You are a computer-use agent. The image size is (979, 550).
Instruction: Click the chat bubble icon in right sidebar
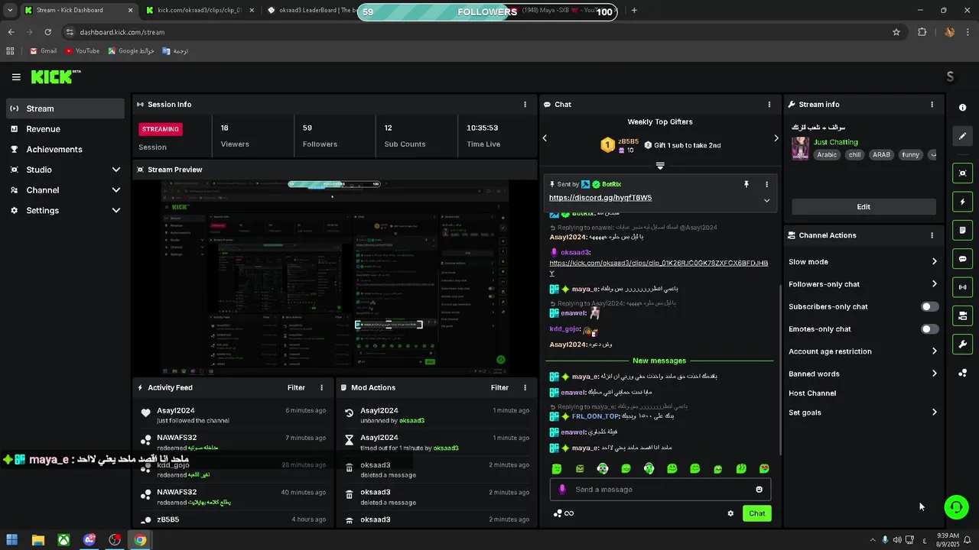tap(963, 259)
